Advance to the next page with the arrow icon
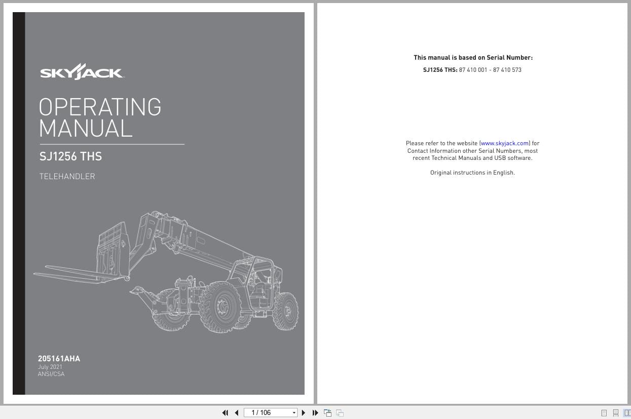 303,412
